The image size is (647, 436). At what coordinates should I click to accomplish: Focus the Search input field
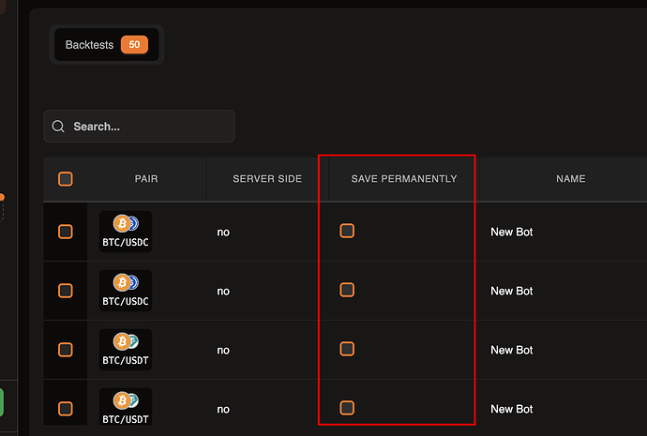139,127
